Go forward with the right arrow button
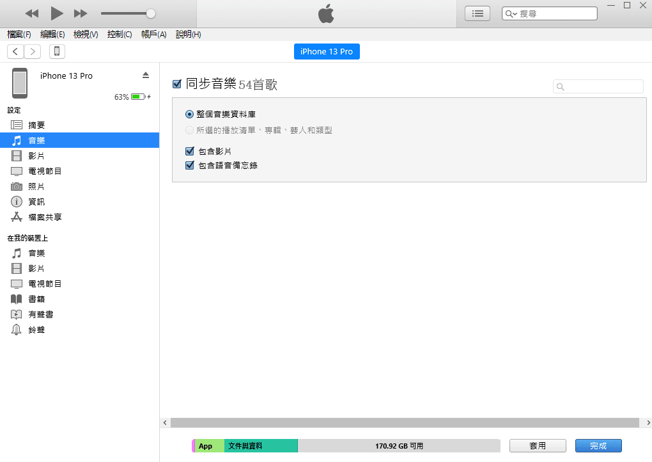The image size is (652, 462). coord(33,52)
